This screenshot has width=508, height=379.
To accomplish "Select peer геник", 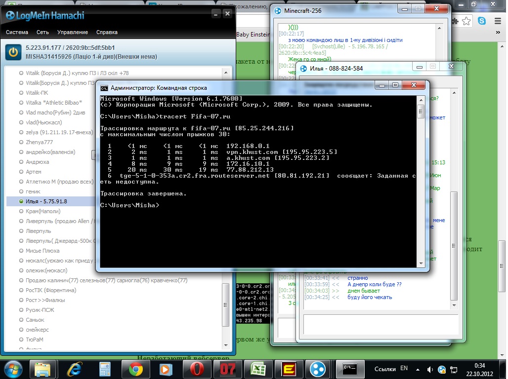I will (x=33, y=191).
